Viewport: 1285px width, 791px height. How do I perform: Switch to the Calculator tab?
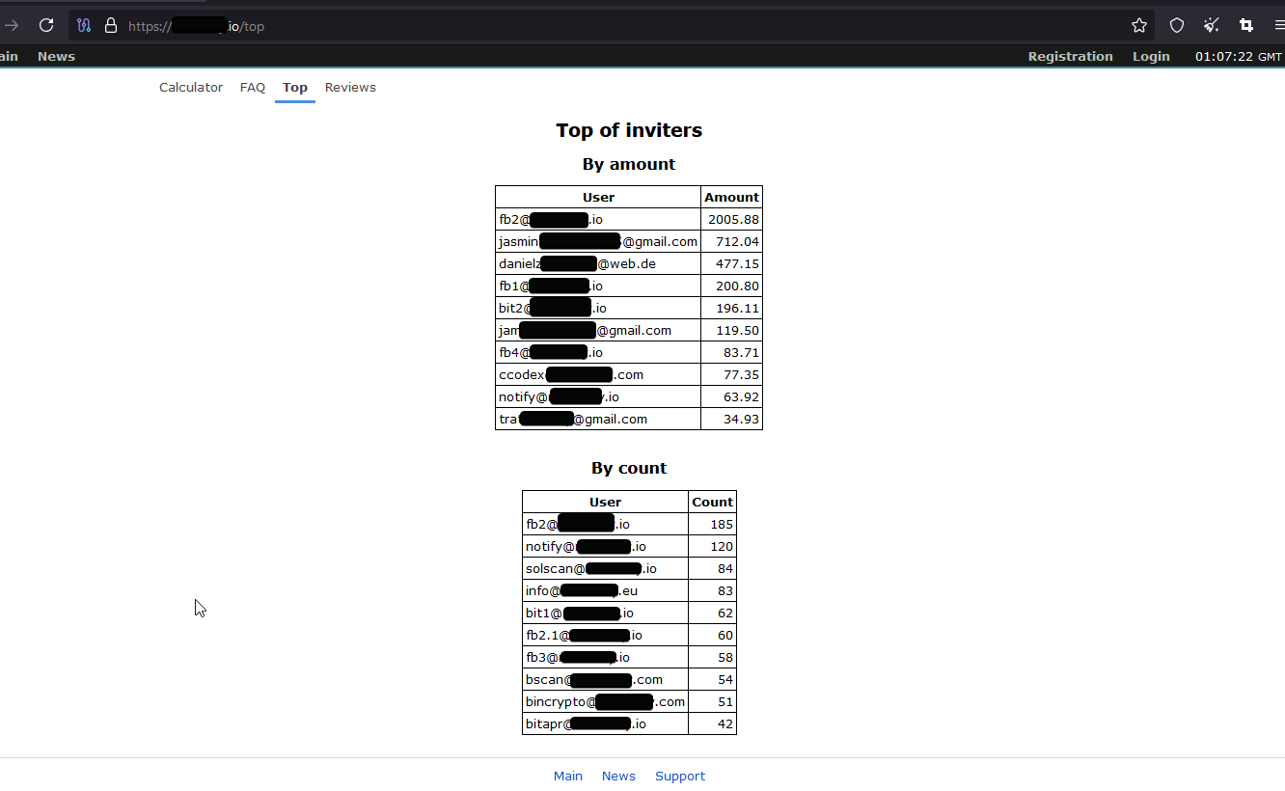pyautogui.click(x=191, y=87)
